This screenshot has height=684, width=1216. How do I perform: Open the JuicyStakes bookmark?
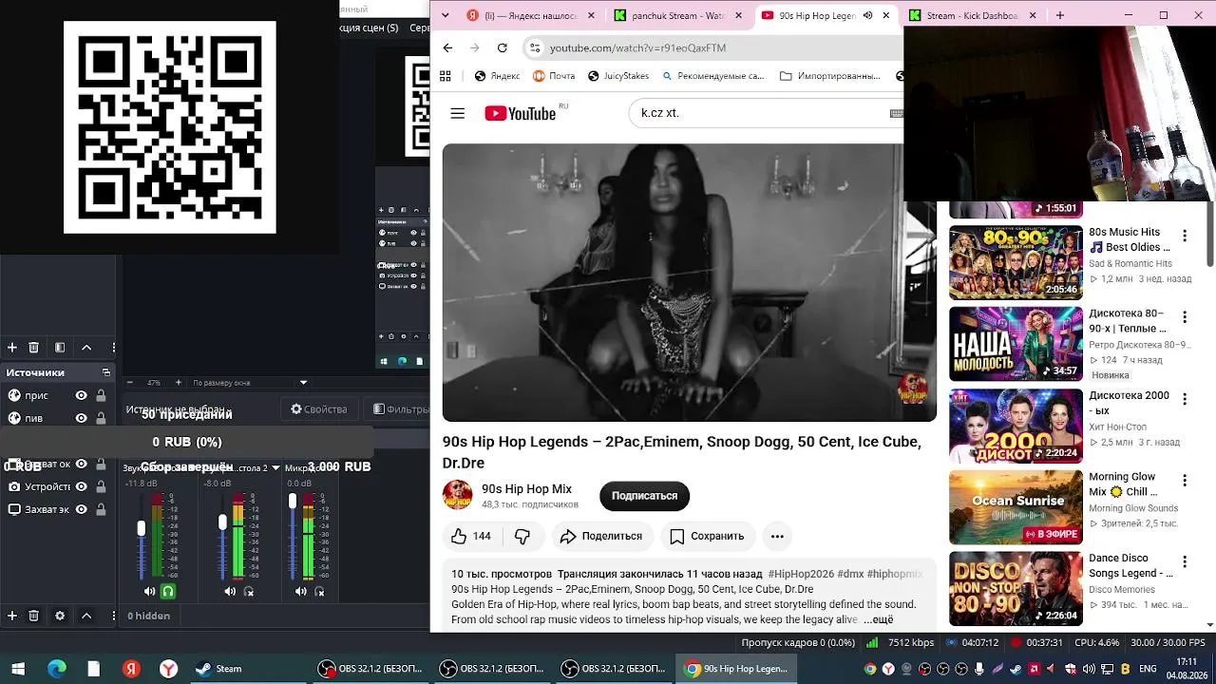[x=618, y=76]
